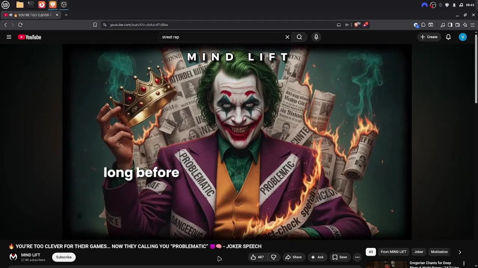Mute the tab with the speaker icon
The height and width of the screenshot is (268, 478).
(x=10, y=15)
